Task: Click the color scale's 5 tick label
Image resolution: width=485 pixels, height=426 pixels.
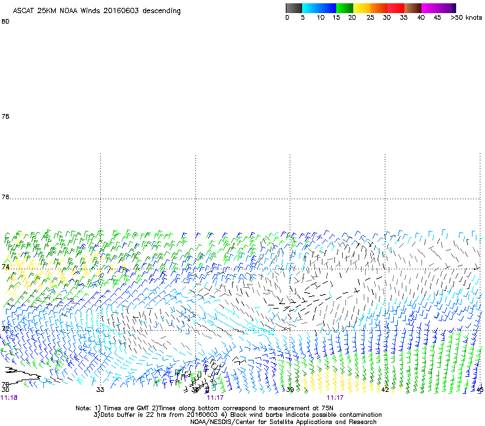Action: (303, 18)
